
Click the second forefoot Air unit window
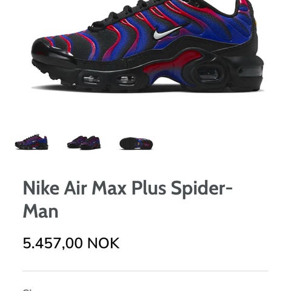127,81
